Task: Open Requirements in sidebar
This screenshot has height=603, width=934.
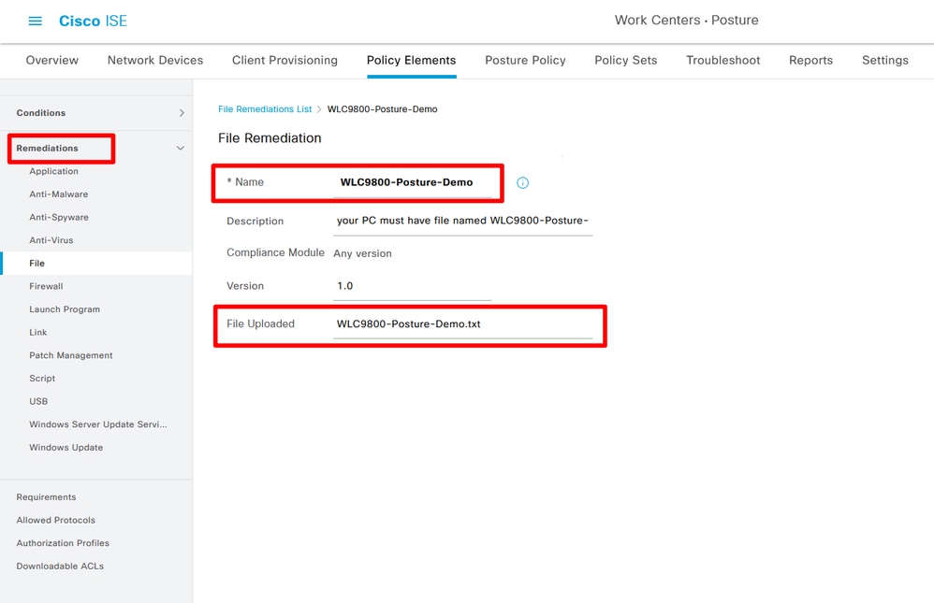Action: pos(46,497)
